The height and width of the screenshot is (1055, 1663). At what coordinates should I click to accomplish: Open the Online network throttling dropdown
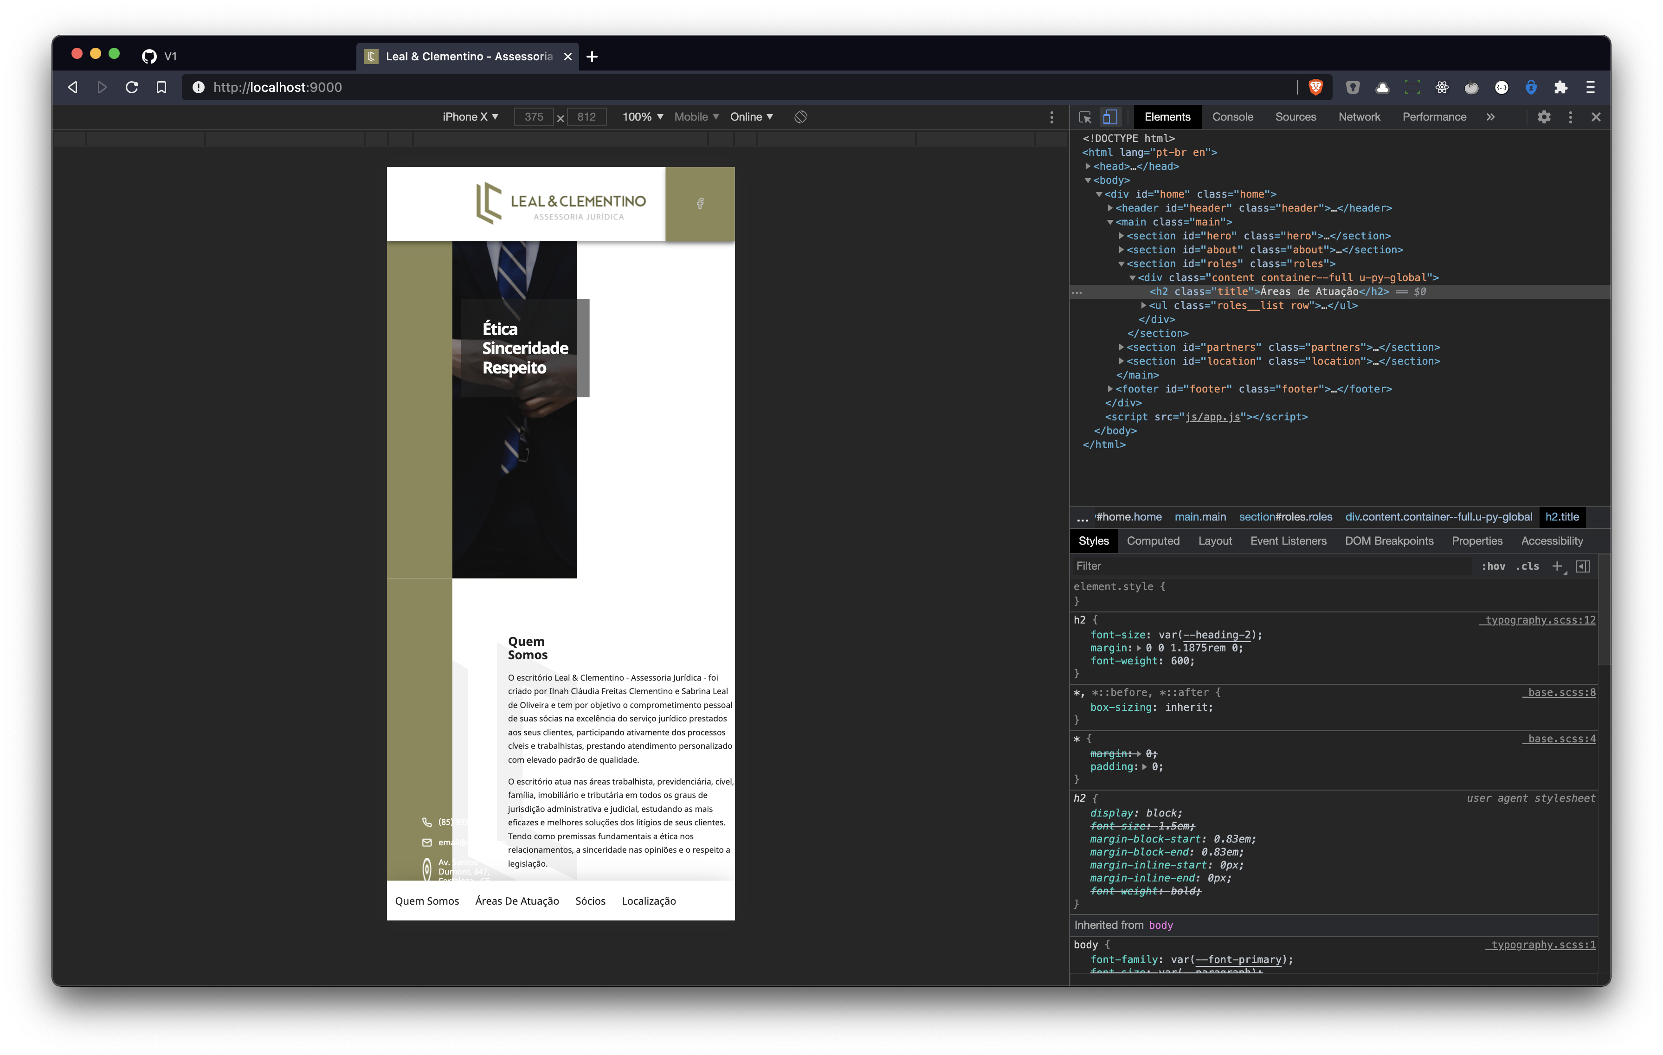click(751, 117)
